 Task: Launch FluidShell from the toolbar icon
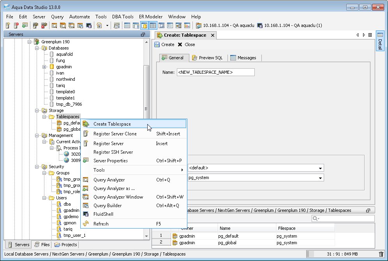click(88, 25)
